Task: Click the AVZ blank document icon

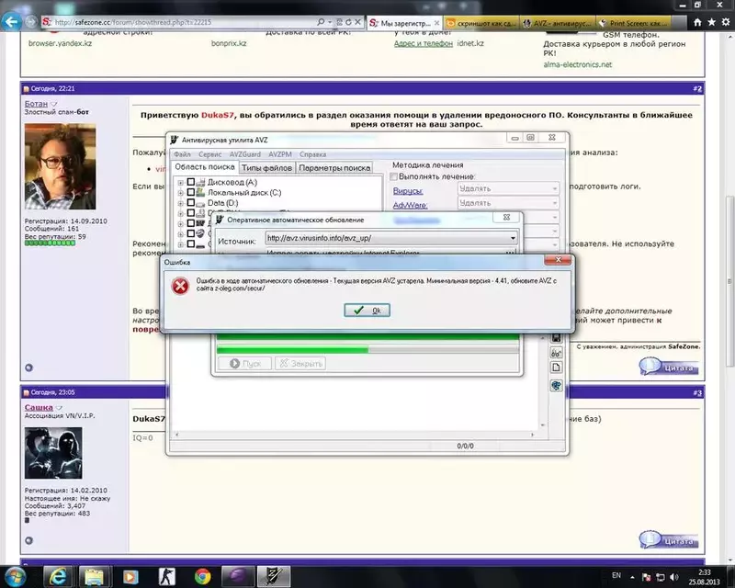Action: click(556, 367)
